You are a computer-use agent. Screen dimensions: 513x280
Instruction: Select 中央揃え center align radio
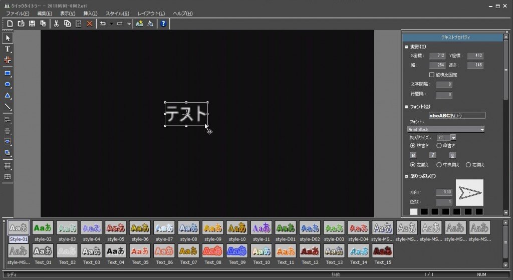point(439,165)
